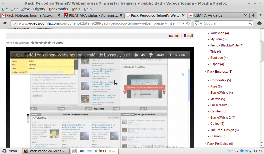This screenshot has height=154, width=264.
Task: Select the Pack Periódico TelineIV taskbar window
Action: 46,151
